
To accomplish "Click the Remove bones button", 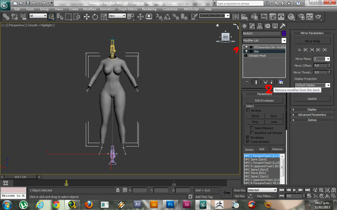I will (x=277, y=149).
